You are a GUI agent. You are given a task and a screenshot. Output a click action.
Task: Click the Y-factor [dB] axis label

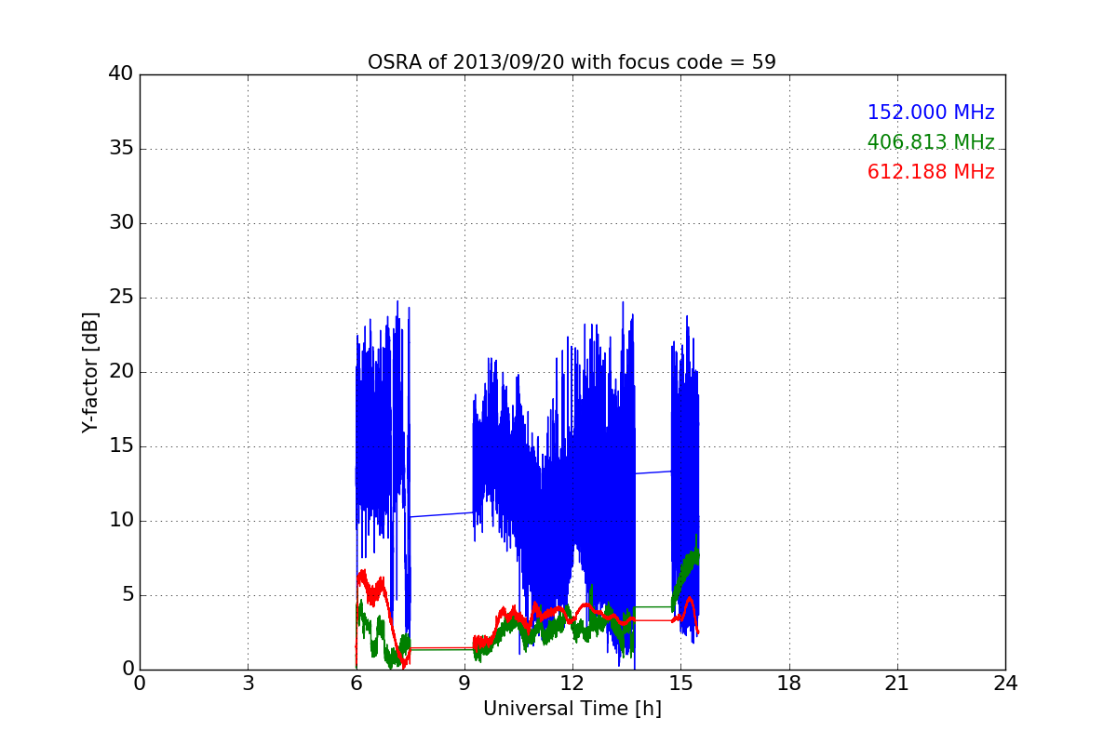tap(90, 372)
